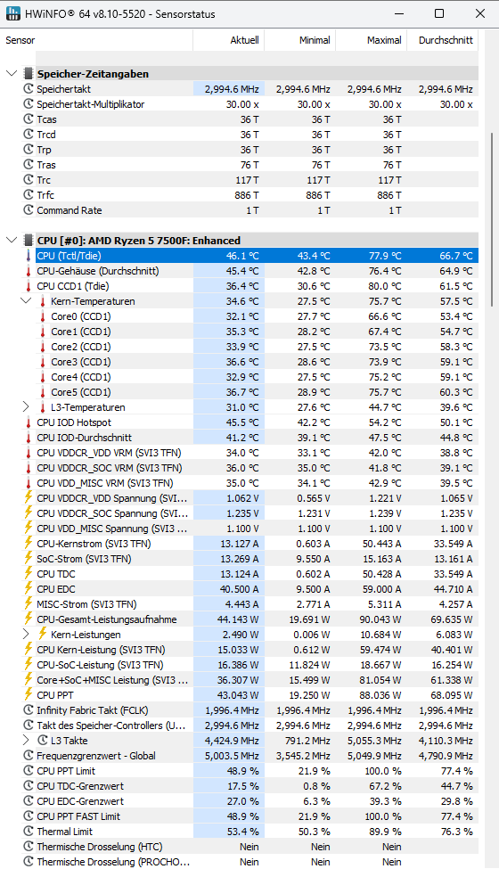Click the lightning icon of CPU PPT
Image resolution: width=499 pixels, height=869 pixels.
[29, 694]
